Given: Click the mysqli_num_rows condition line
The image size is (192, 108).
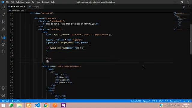Looking at the screenshot, I should 65,48.
